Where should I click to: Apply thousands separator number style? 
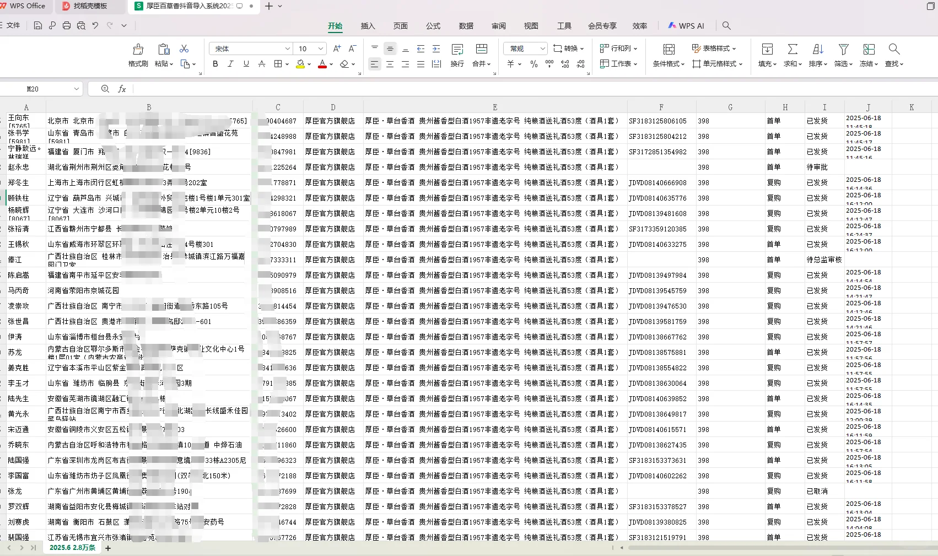[x=549, y=64]
